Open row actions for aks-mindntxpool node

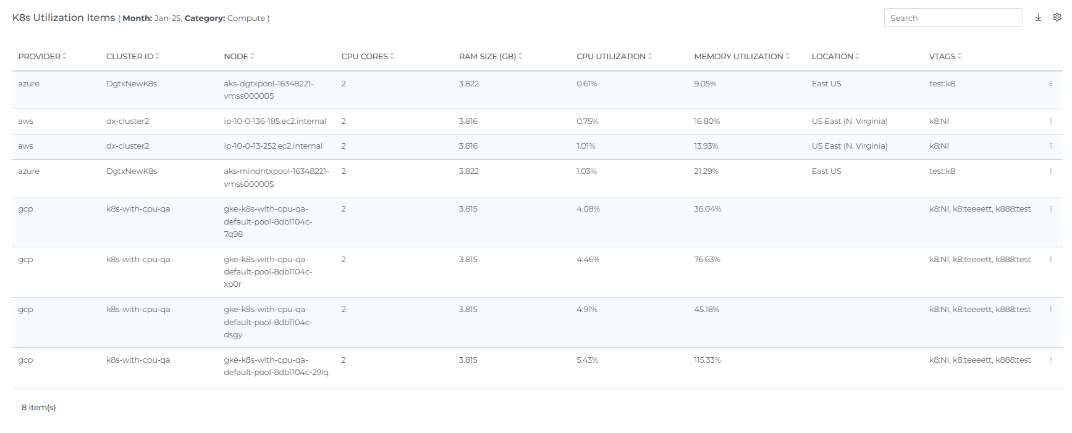pos(1050,171)
